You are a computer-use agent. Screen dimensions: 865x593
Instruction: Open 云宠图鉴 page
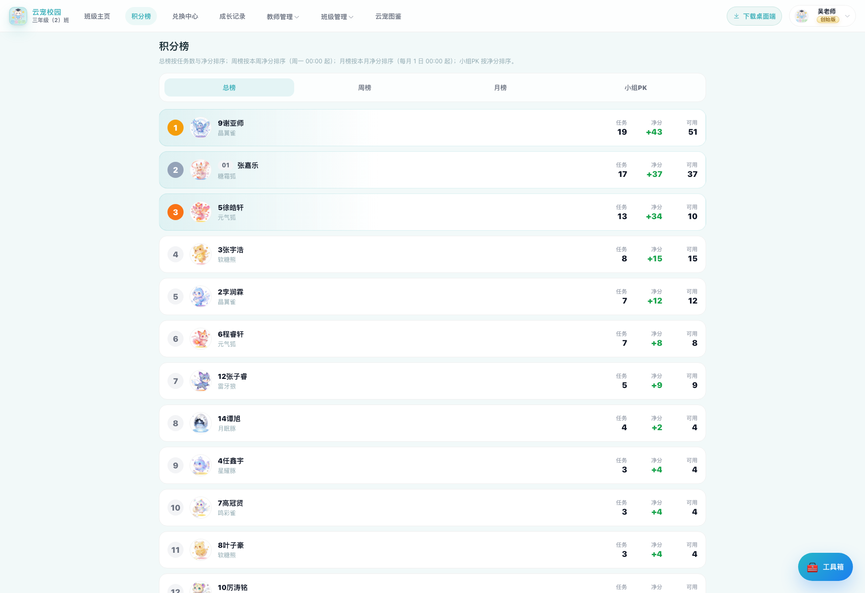(x=388, y=17)
